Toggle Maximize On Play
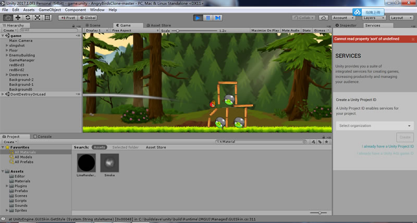This screenshot has height=223, width=417. [265, 31]
